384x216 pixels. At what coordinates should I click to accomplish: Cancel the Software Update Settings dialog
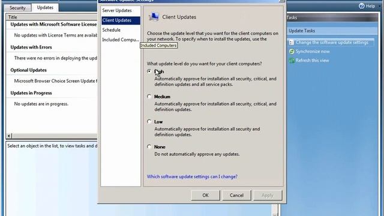click(x=236, y=195)
